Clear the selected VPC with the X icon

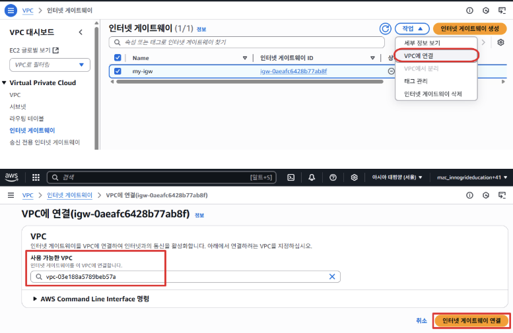coord(332,276)
